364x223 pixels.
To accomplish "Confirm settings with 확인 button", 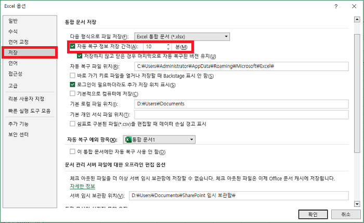I will coord(313,214).
